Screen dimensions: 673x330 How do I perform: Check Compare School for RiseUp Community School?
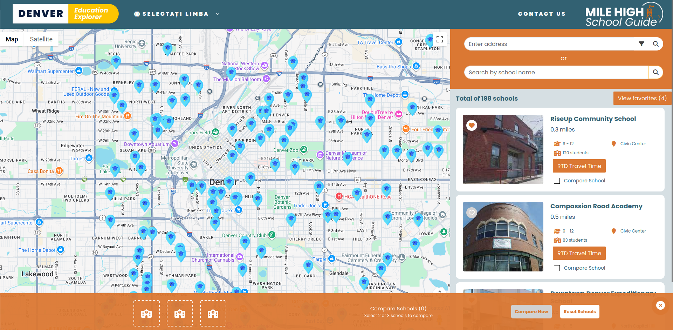tap(557, 181)
